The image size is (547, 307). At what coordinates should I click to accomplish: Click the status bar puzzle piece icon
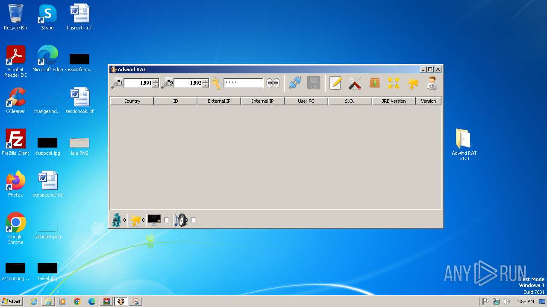[x=135, y=220]
